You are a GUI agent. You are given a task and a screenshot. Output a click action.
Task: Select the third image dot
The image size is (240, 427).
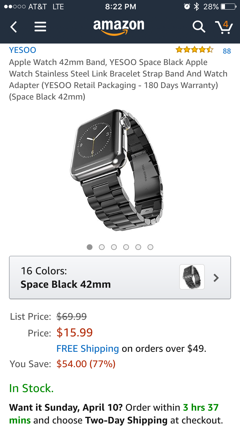pos(114,247)
